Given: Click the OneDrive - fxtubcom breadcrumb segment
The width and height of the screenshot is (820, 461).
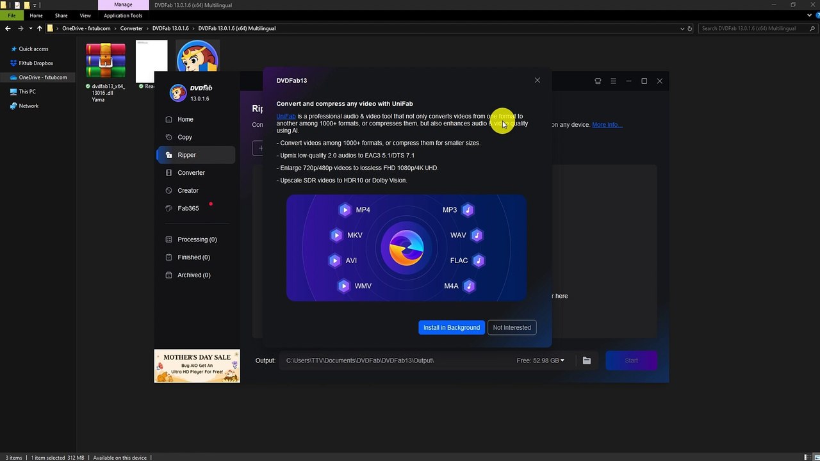Looking at the screenshot, I should point(86,28).
